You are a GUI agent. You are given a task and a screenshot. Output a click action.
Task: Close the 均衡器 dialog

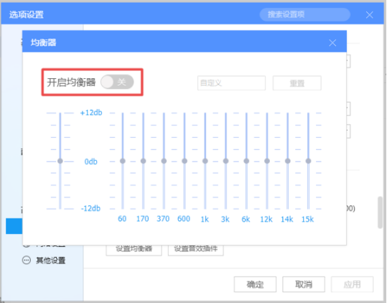tap(332, 42)
